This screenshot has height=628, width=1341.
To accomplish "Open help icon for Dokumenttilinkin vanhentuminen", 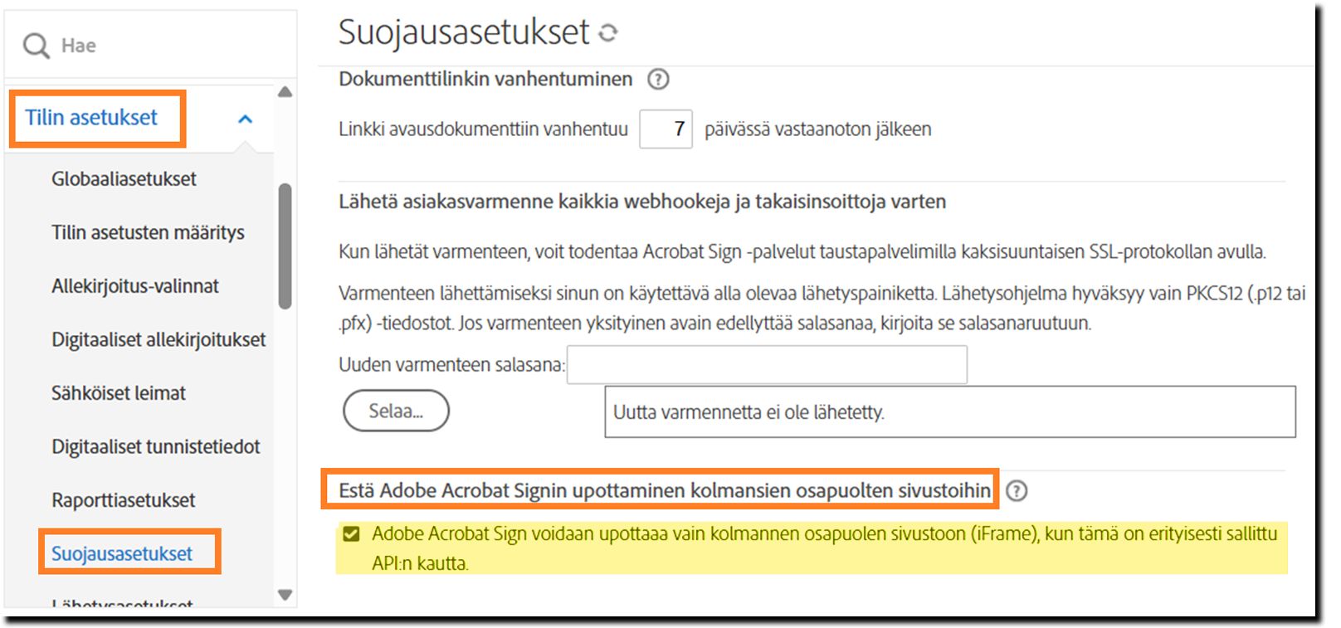I will (x=658, y=80).
